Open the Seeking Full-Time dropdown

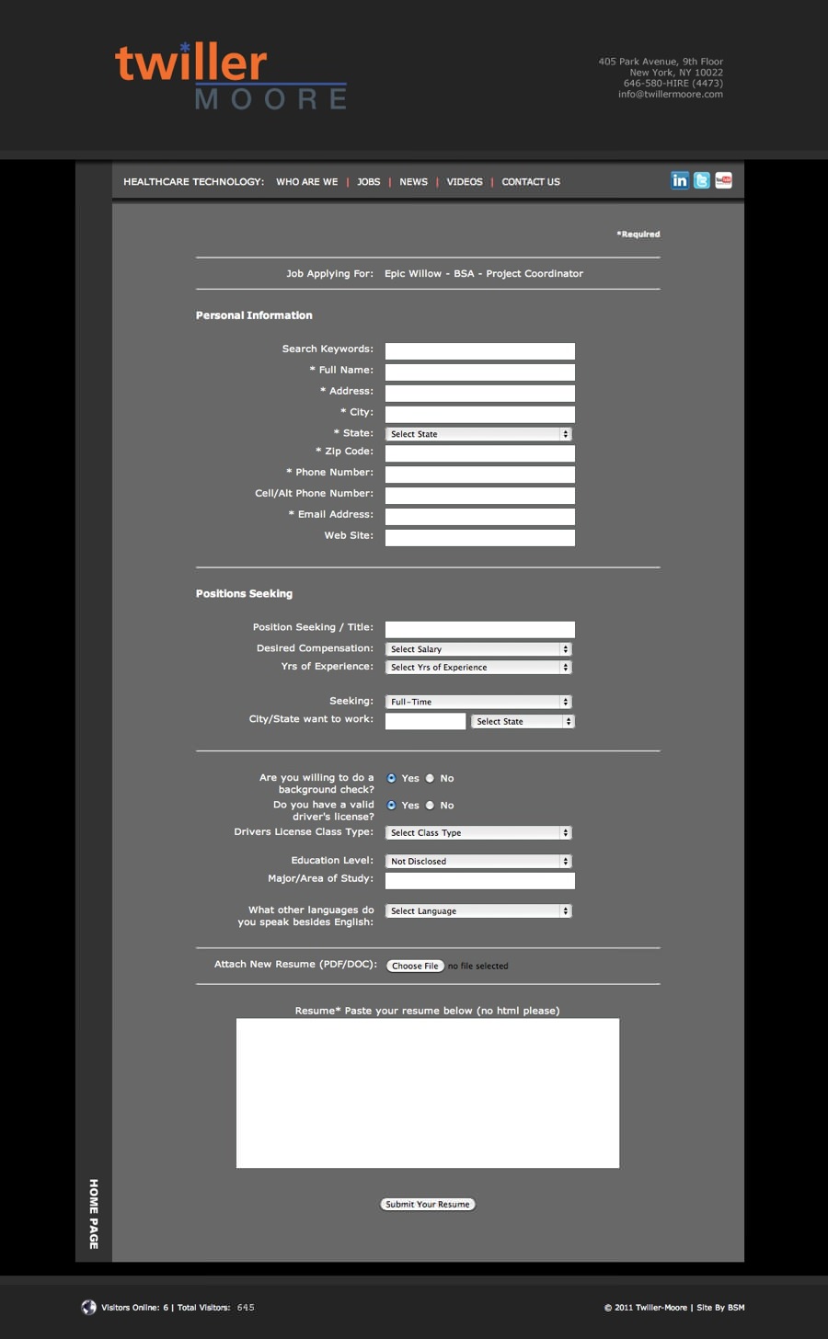pos(478,702)
